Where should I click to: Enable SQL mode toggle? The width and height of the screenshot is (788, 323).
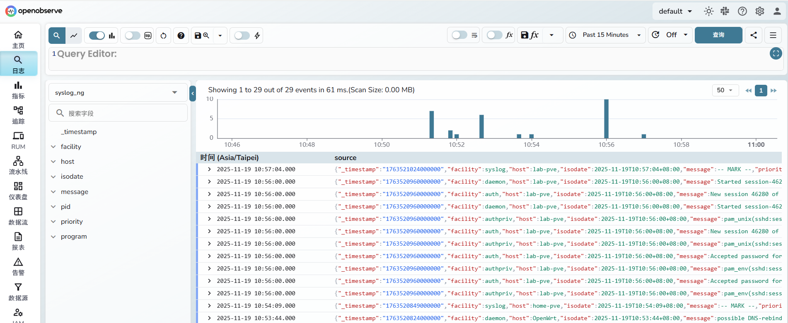pyautogui.click(x=133, y=36)
